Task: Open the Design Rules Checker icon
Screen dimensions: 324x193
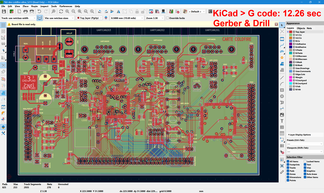Action: tap(177, 11)
